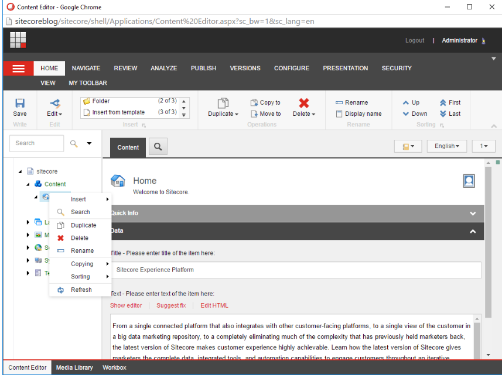Collapse the Content tree node arrow
This screenshot has width=502, height=375.
point(28,184)
